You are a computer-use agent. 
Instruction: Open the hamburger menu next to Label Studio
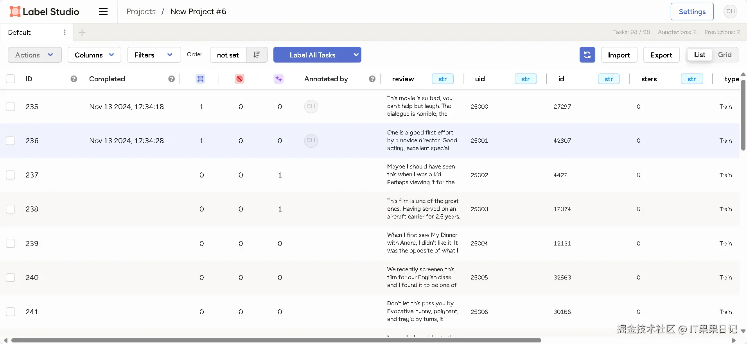[103, 12]
